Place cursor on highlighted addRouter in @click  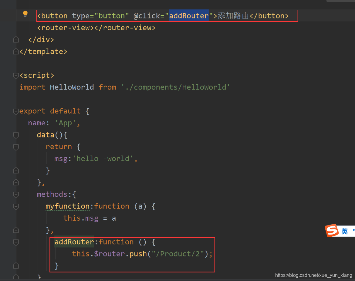click(189, 16)
